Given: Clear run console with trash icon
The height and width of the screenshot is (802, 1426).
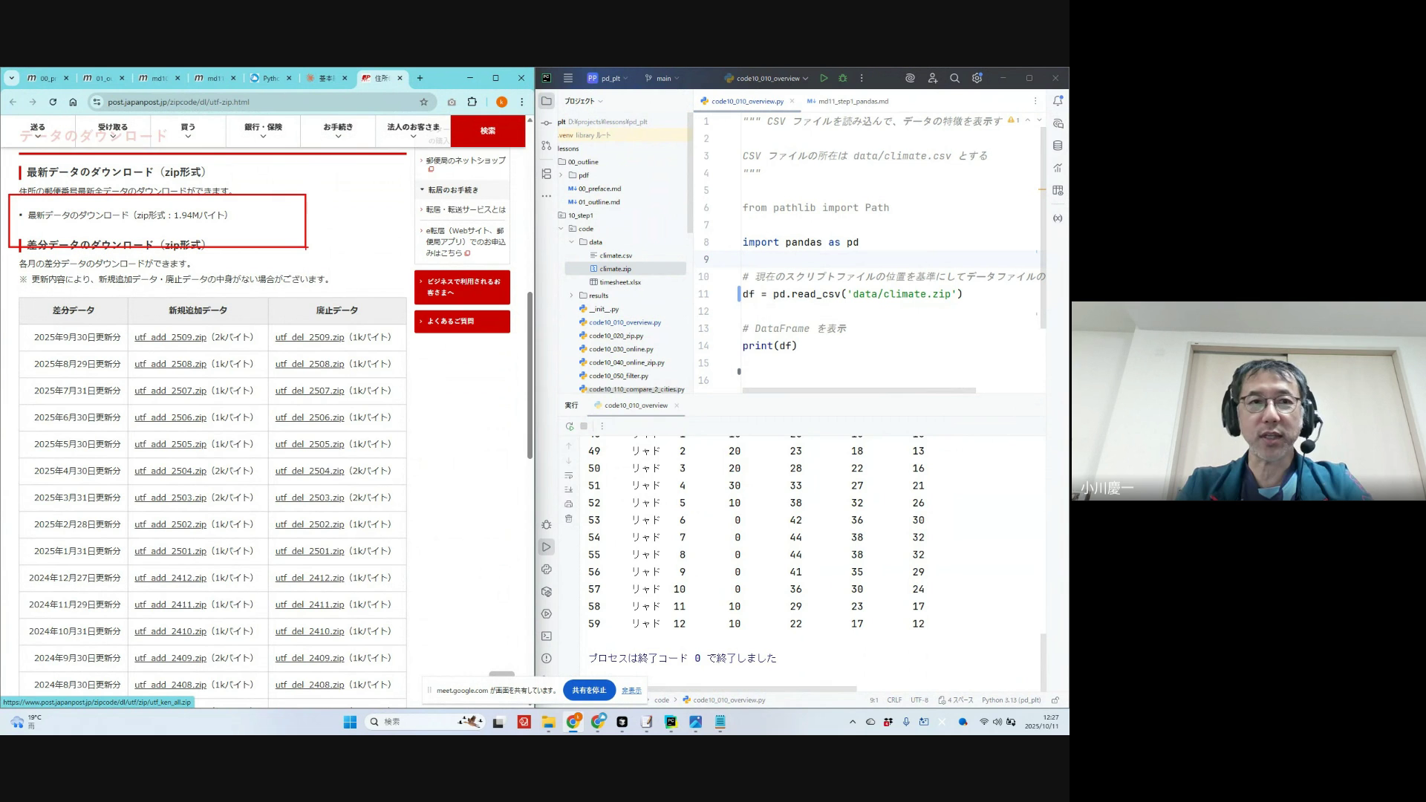Looking at the screenshot, I should click(569, 519).
